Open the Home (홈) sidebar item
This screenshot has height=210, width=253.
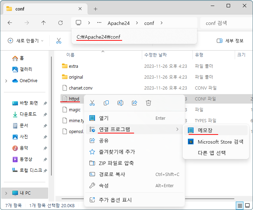point(18,58)
